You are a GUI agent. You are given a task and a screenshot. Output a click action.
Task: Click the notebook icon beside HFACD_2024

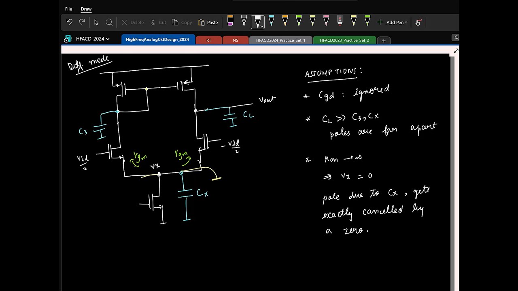click(68, 39)
